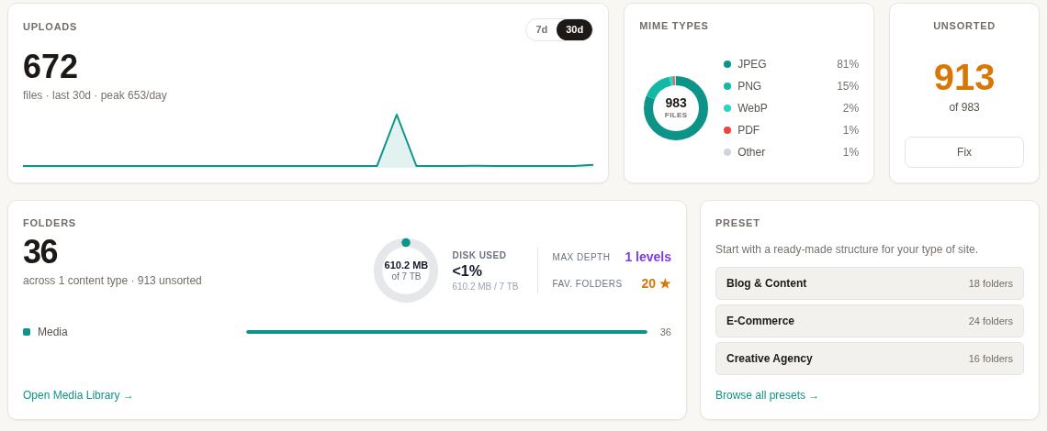Click '610.2 MB / 7 TB' text
1047x431 pixels.
coord(485,286)
